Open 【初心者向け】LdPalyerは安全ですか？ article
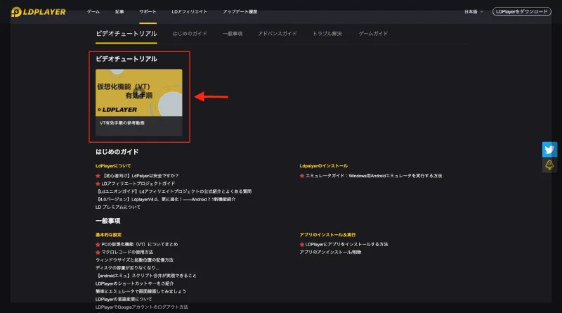 [140, 176]
